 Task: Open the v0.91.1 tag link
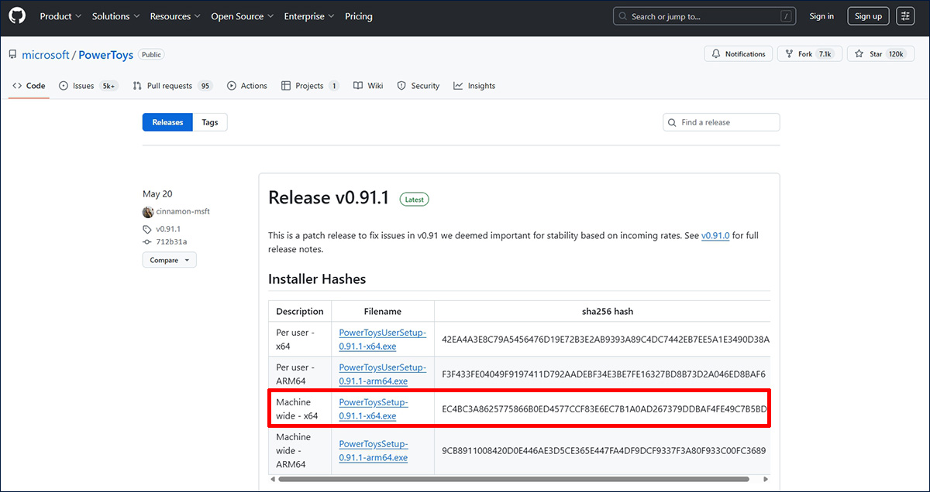pyautogui.click(x=168, y=229)
